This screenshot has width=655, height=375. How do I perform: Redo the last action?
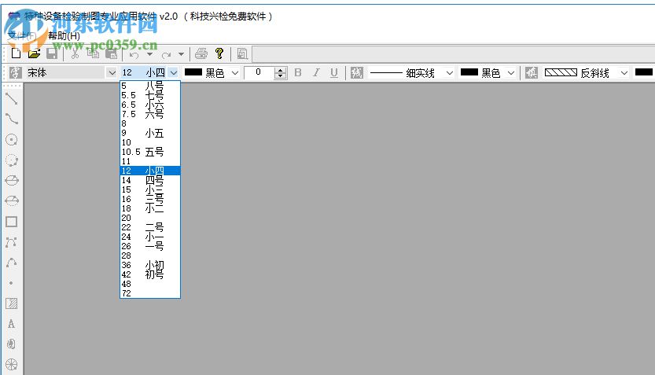tap(166, 55)
